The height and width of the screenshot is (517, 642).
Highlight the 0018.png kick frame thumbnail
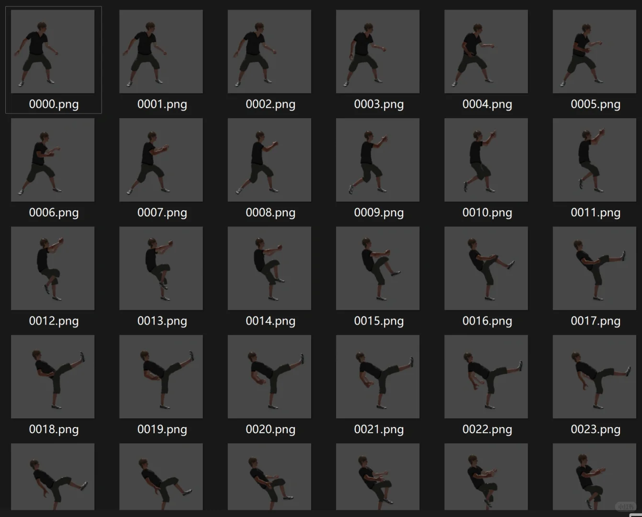point(53,377)
